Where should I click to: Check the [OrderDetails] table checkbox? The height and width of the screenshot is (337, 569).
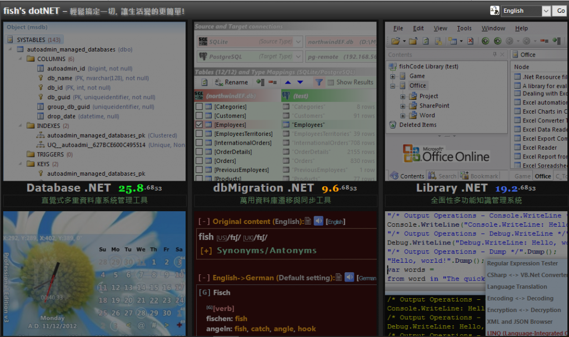pos(199,152)
